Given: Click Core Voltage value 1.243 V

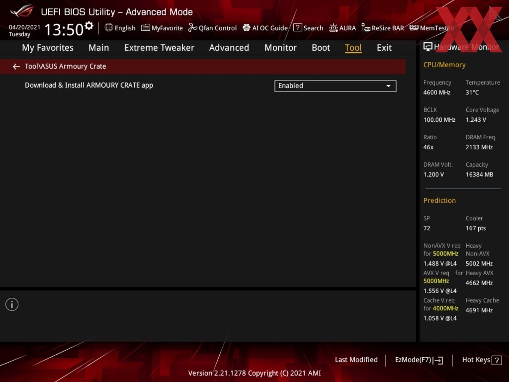Looking at the screenshot, I should pyautogui.click(x=476, y=120).
